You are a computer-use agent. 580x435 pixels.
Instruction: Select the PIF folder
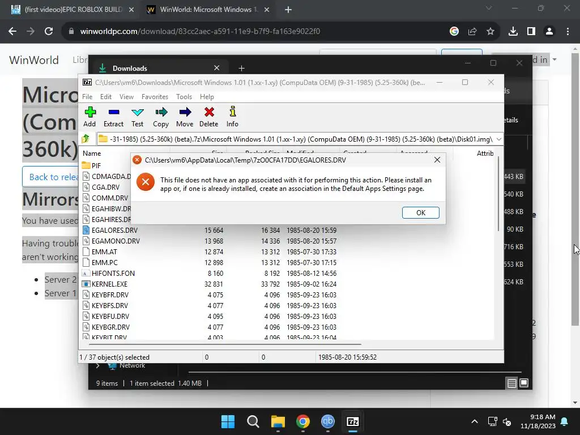click(x=96, y=165)
